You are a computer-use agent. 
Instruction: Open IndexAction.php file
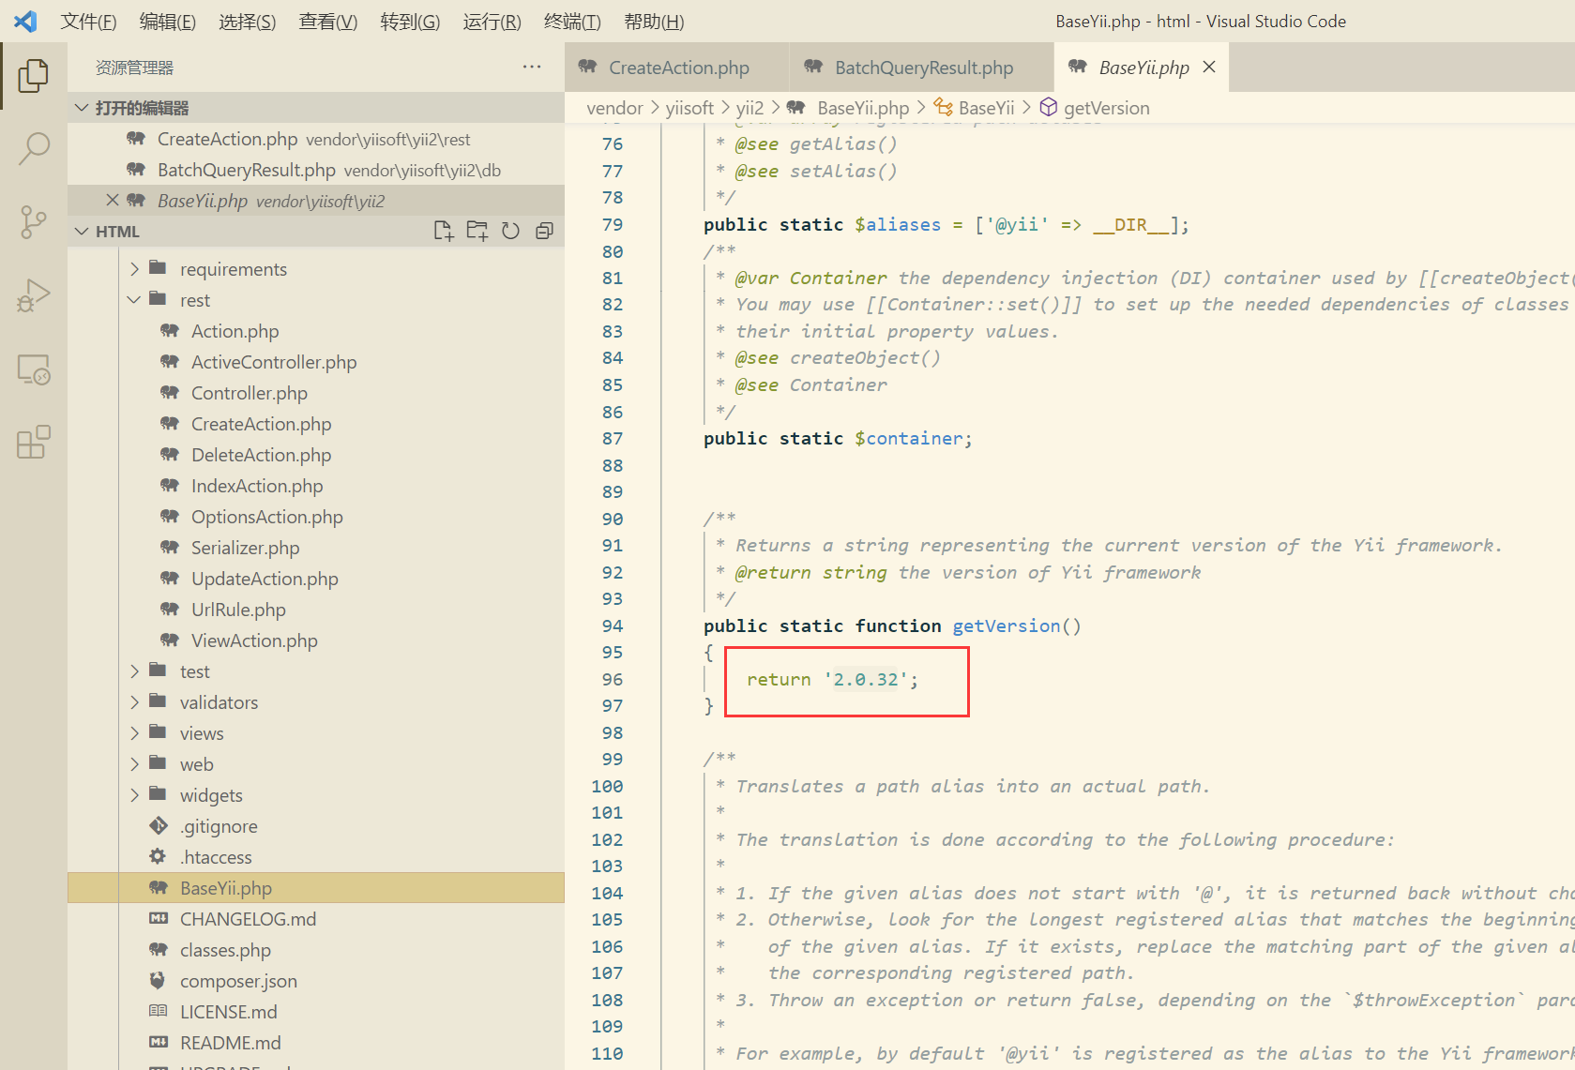(257, 486)
